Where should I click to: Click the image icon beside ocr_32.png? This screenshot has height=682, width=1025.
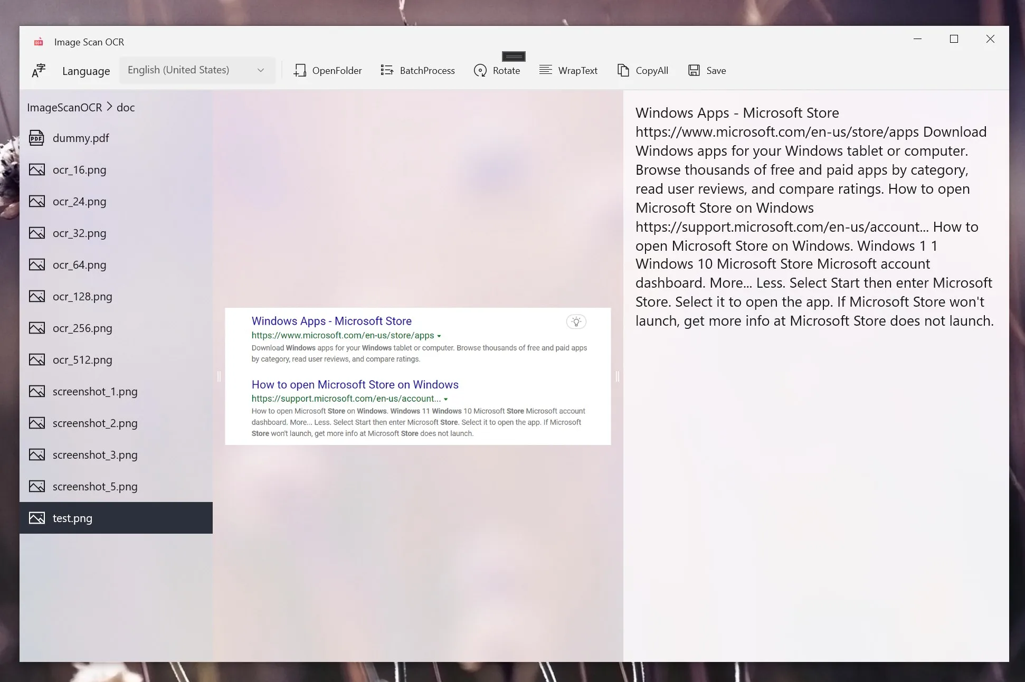point(36,233)
